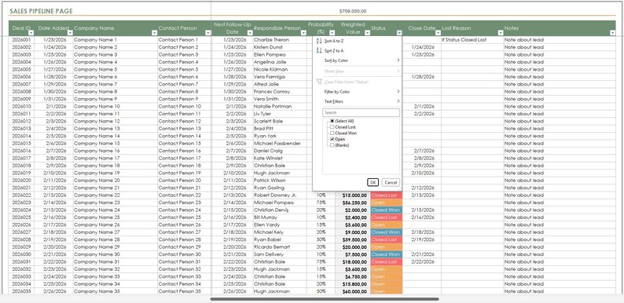Image resolution: width=624 pixels, height=303 pixels.
Task: Open the Text Filters submenu
Action: click(357, 101)
